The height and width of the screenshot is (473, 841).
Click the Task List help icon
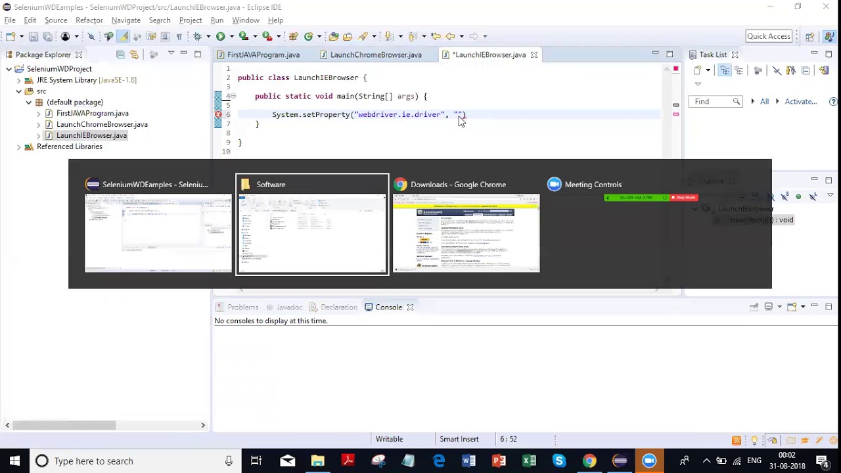click(833, 101)
